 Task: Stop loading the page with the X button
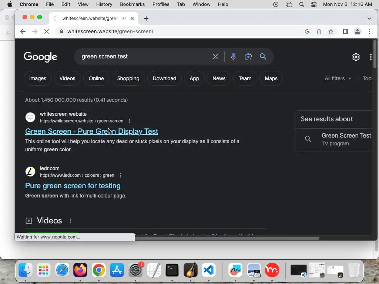pos(47,31)
